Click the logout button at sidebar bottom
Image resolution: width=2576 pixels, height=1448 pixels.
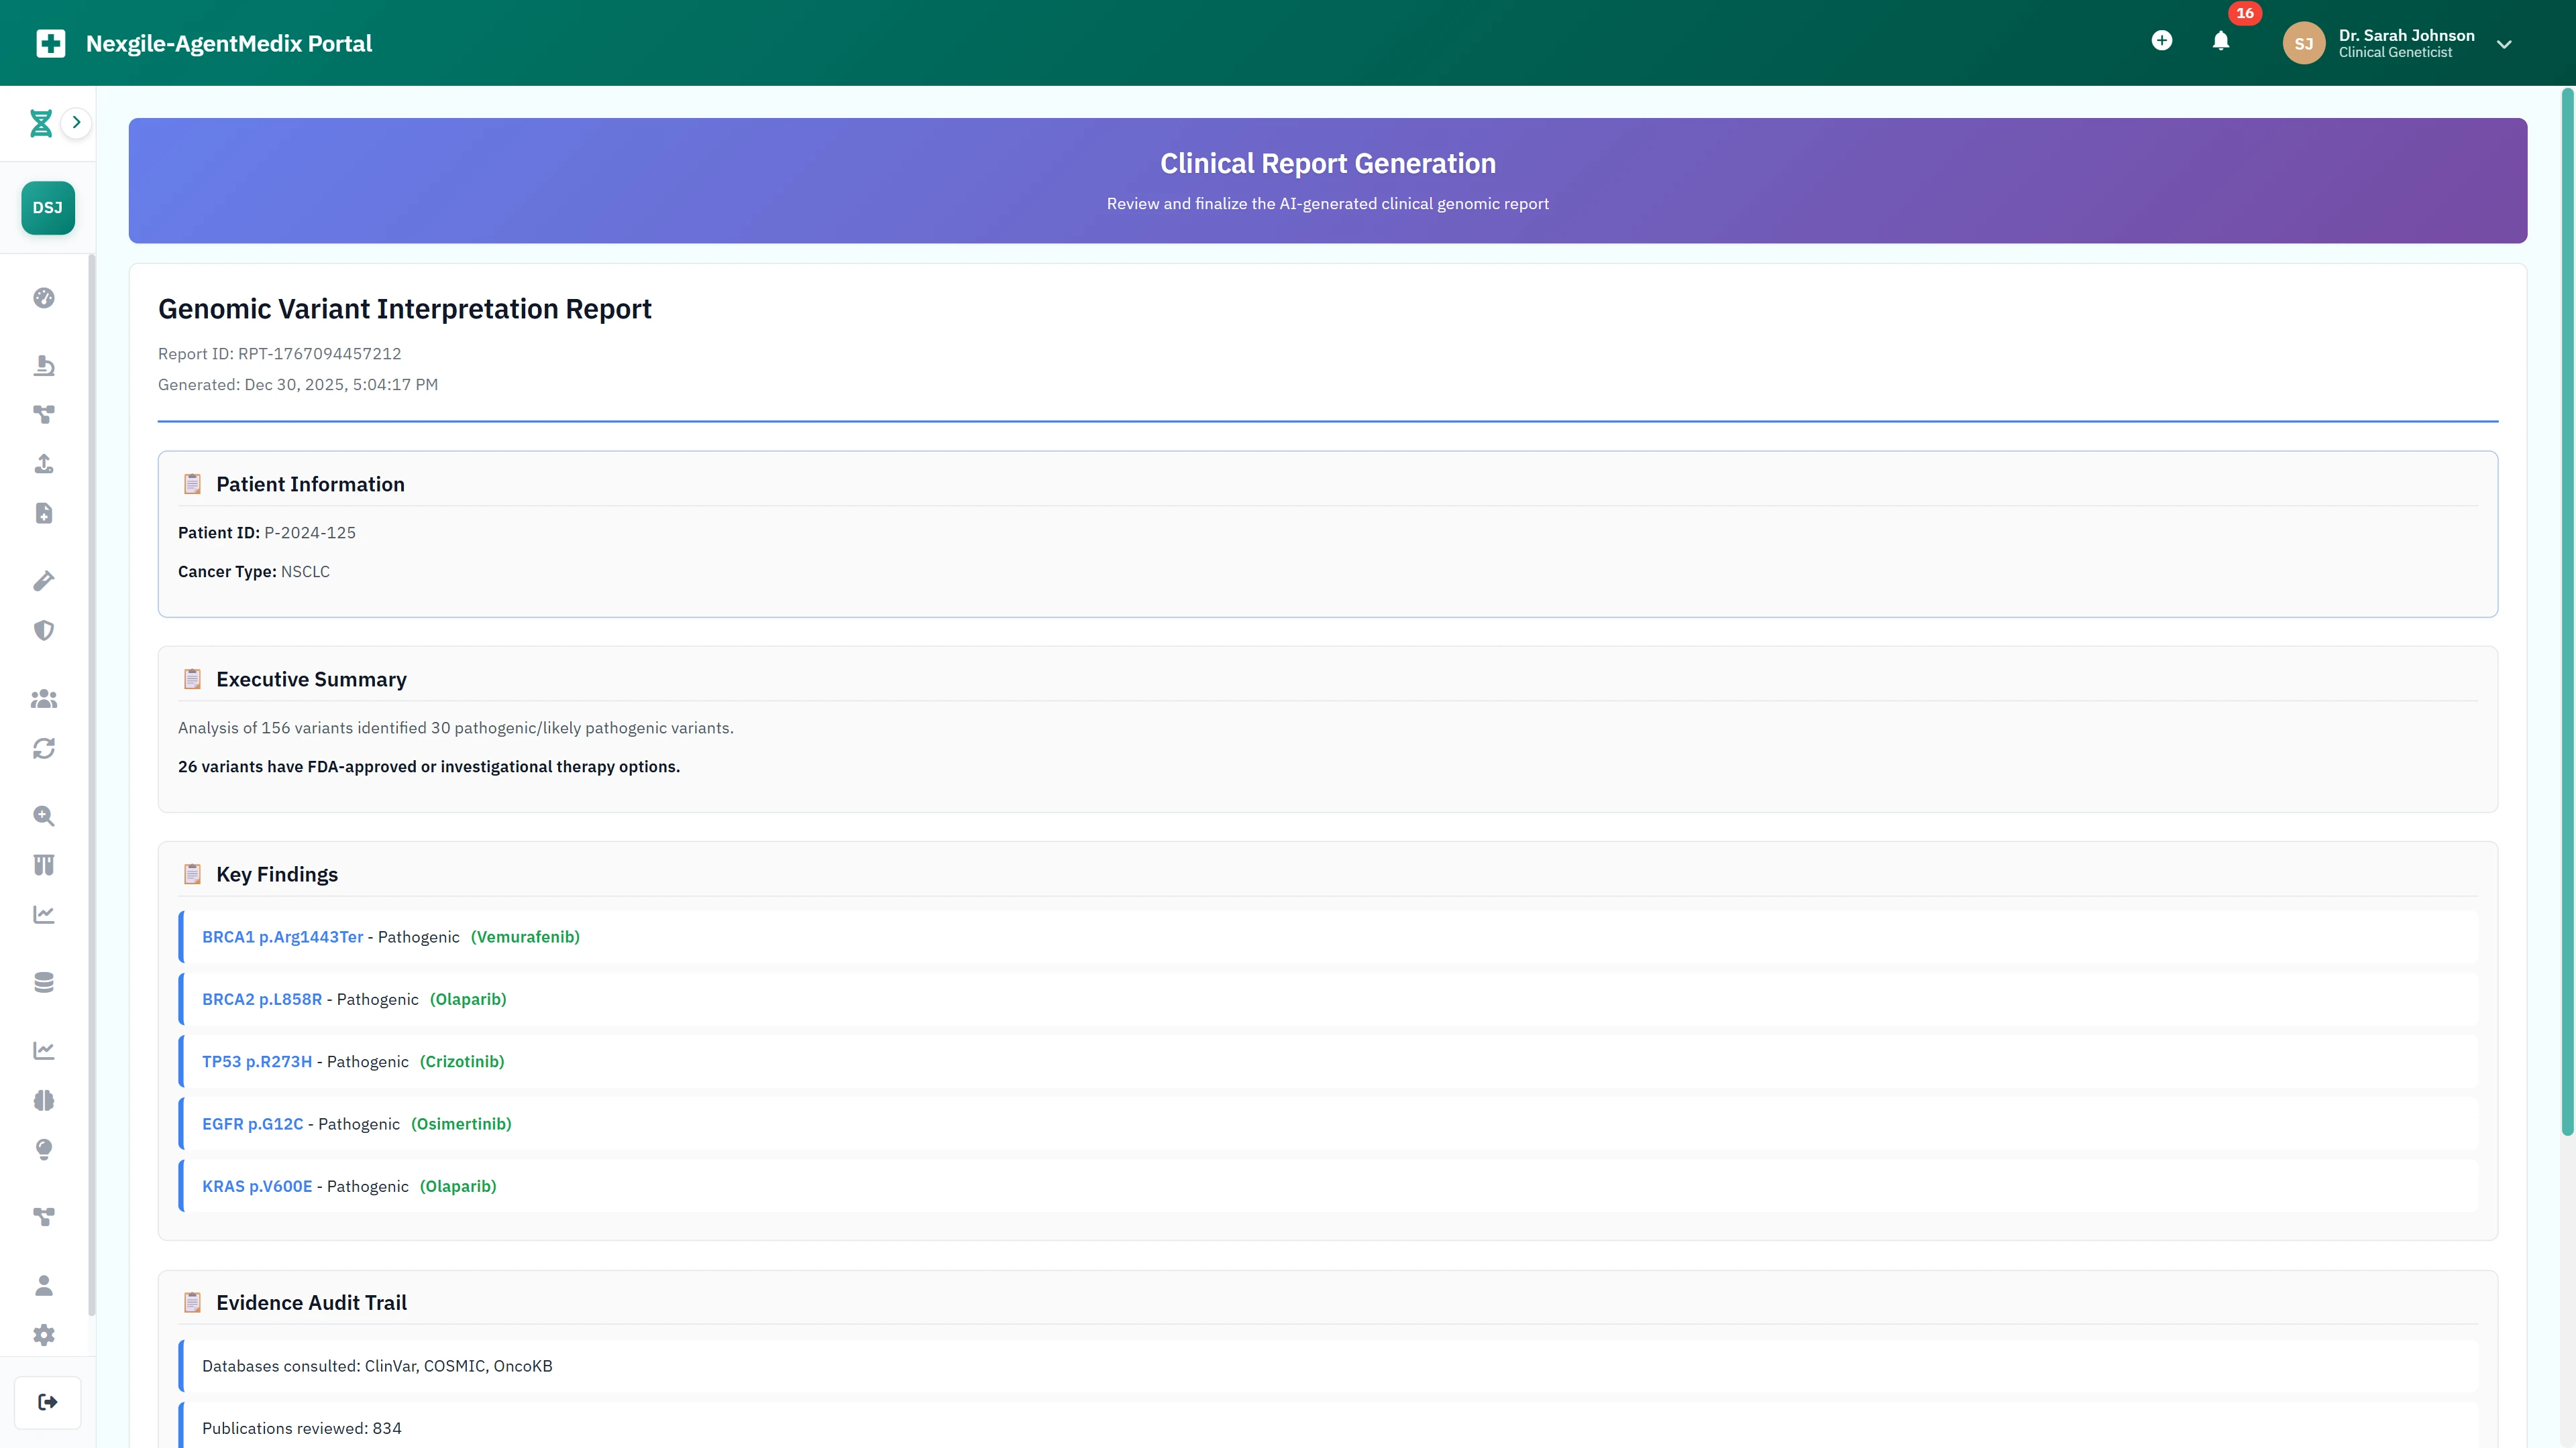tap(47, 1401)
